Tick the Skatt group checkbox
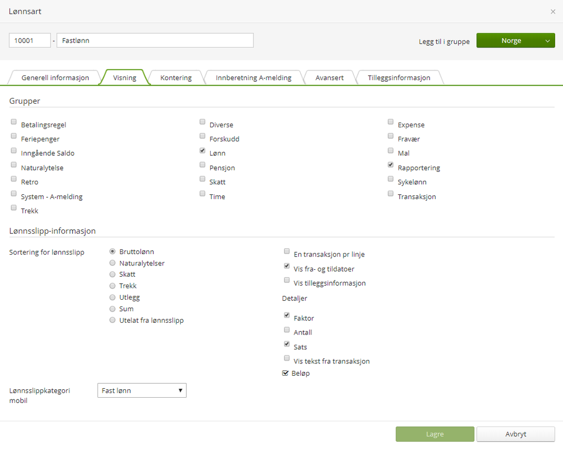Viewport: 563px width, 449px height. 202,179
